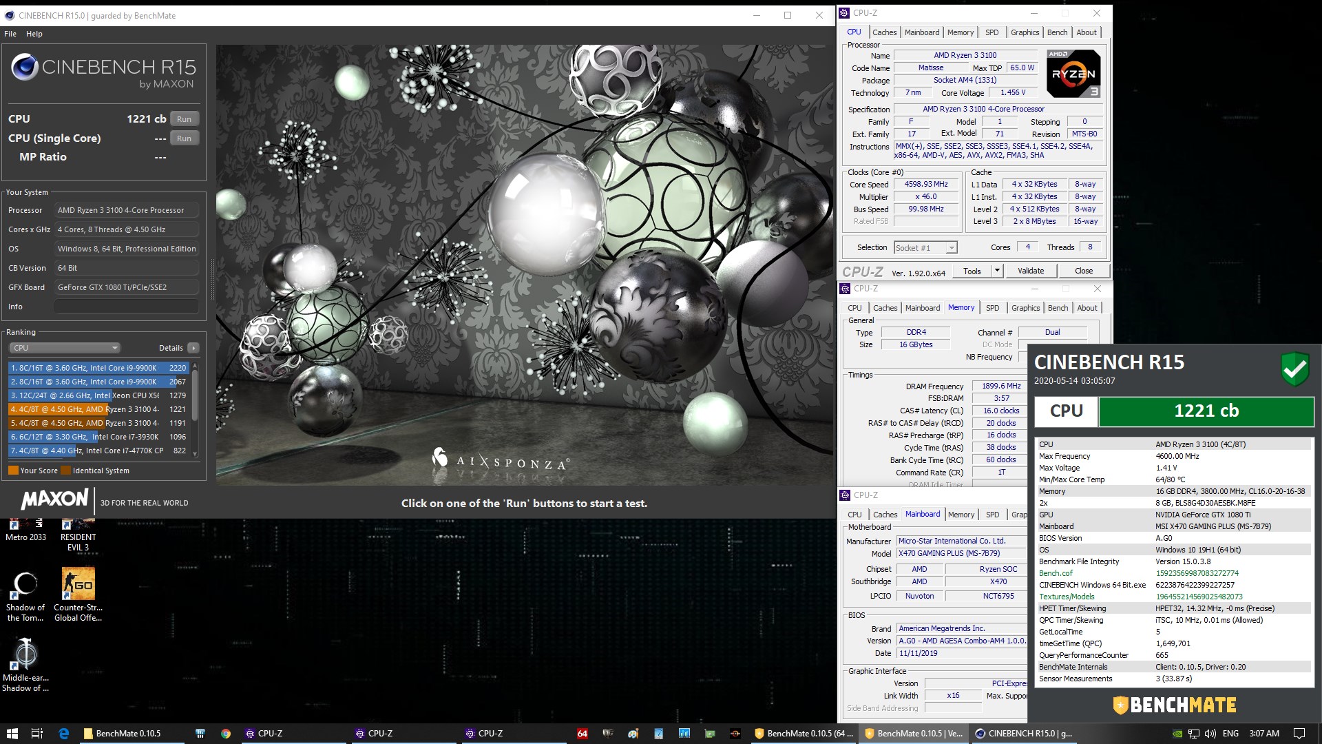Viewport: 1322px width, 744px height.
Task: Click the BenchMate logo at the panel bottom
Action: click(1175, 705)
